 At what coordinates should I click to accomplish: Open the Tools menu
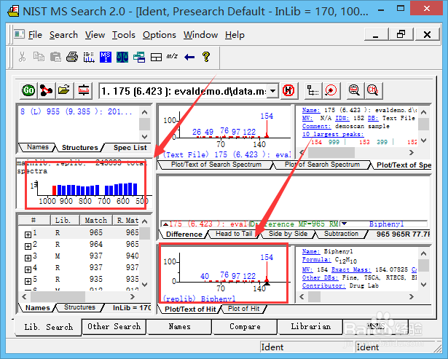(x=123, y=35)
